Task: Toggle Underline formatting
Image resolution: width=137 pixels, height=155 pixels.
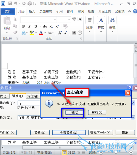Action: [x=36, y=26]
